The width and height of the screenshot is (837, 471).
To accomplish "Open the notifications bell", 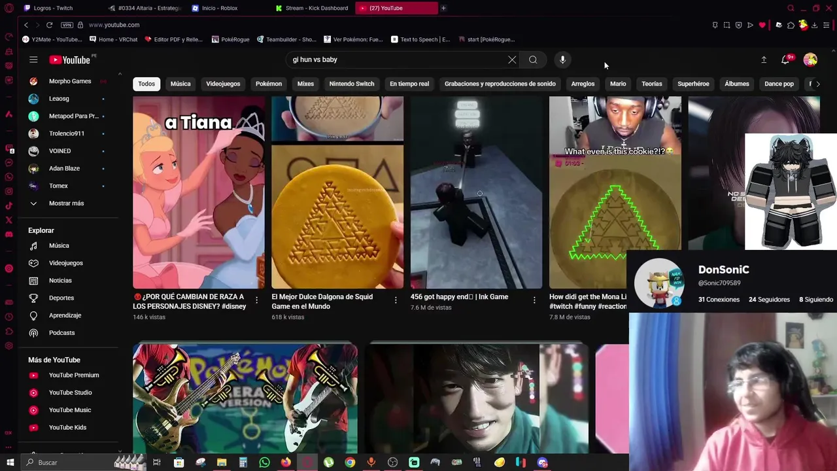I will [785, 60].
